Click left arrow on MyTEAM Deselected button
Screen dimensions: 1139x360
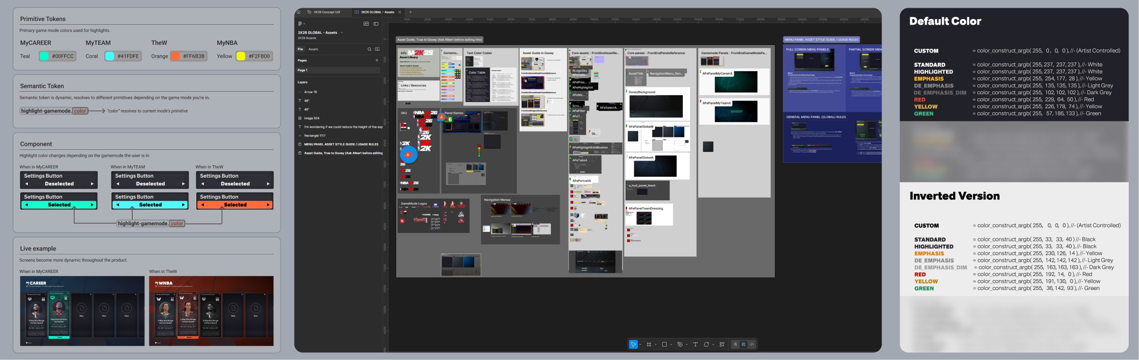click(x=118, y=184)
